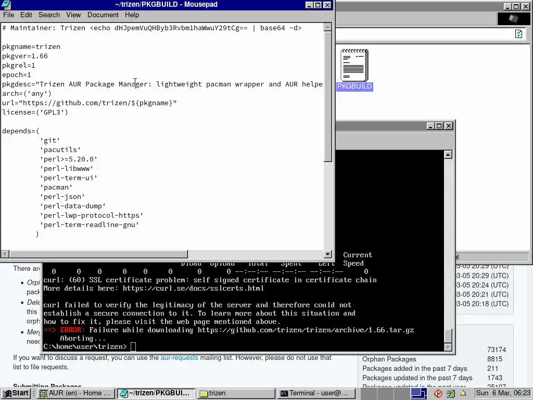
Task: Click the 'perl>=5.20.0' dependency line
Action: click(69, 159)
